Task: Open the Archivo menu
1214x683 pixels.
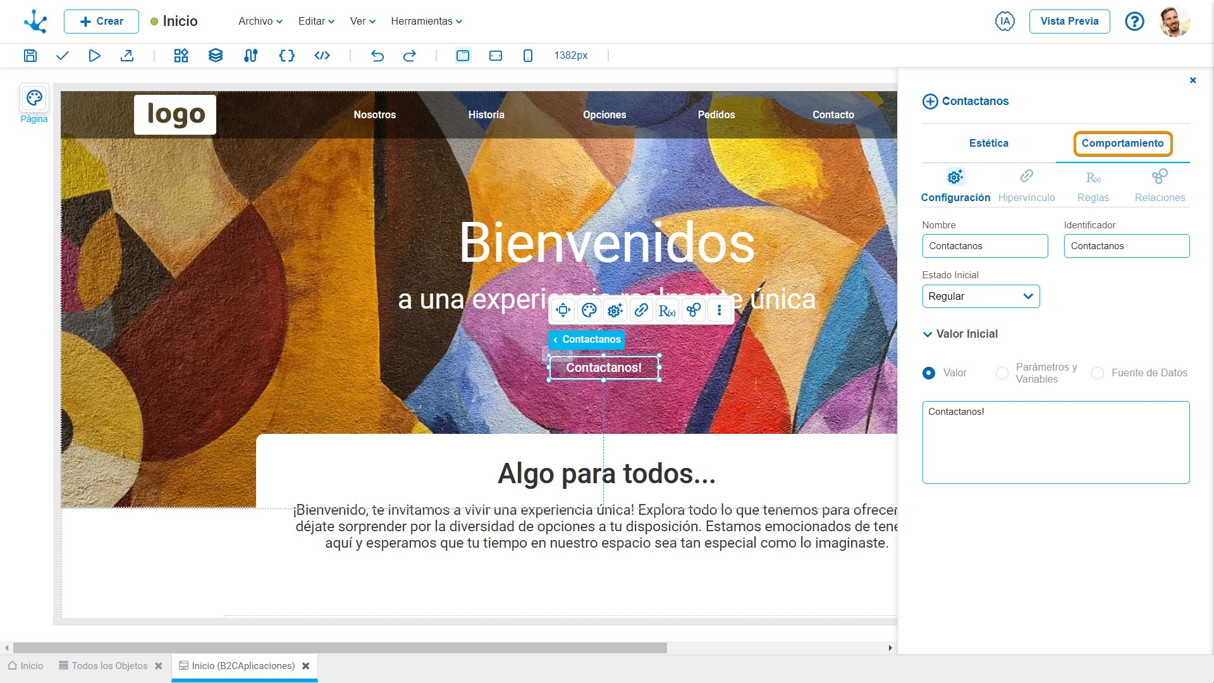Action: click(x=261, y=22)
